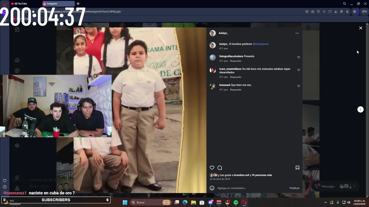View 14 personas más likes list
The height and width of the screenshot is (207, 369).
(x=261, y=175)
